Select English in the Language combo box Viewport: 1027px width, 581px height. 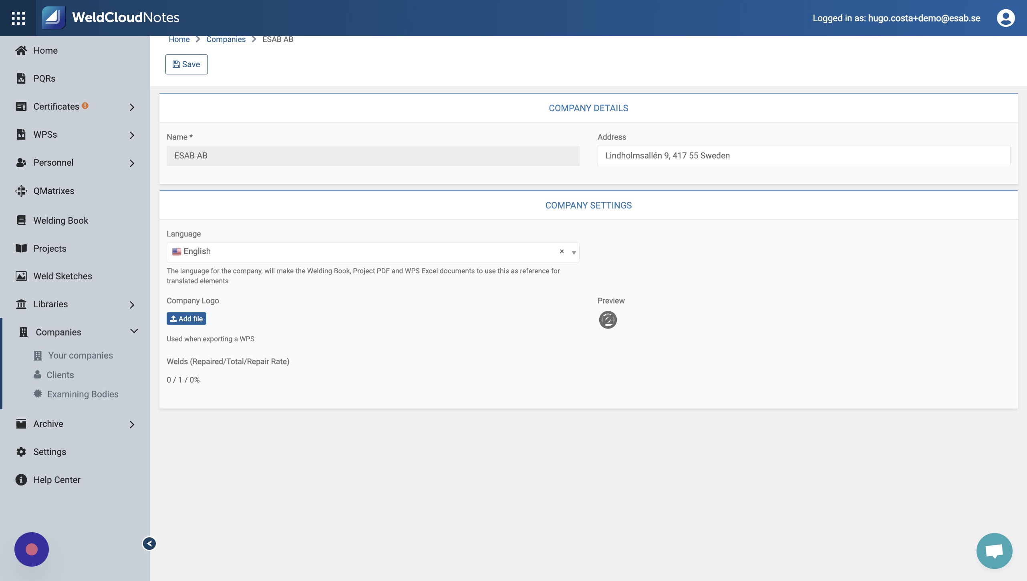[373, 252]
